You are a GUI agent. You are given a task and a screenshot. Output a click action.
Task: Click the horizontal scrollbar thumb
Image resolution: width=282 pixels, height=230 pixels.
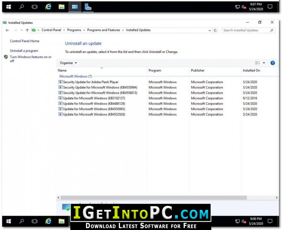click(x=153, y=198)
